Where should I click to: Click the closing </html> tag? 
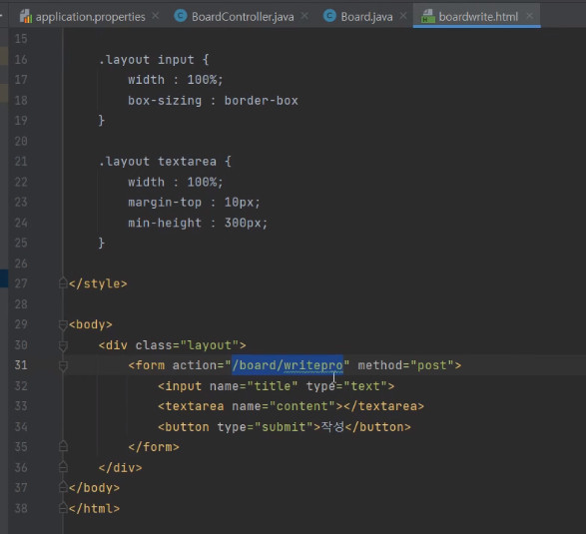94,508
